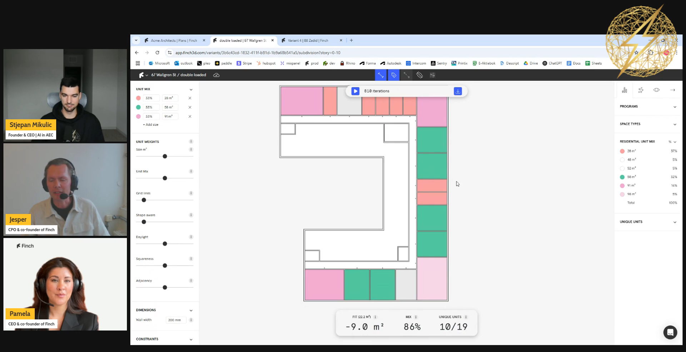
Task: Show info for the Squareness weight
Action: tap(191, 259)
